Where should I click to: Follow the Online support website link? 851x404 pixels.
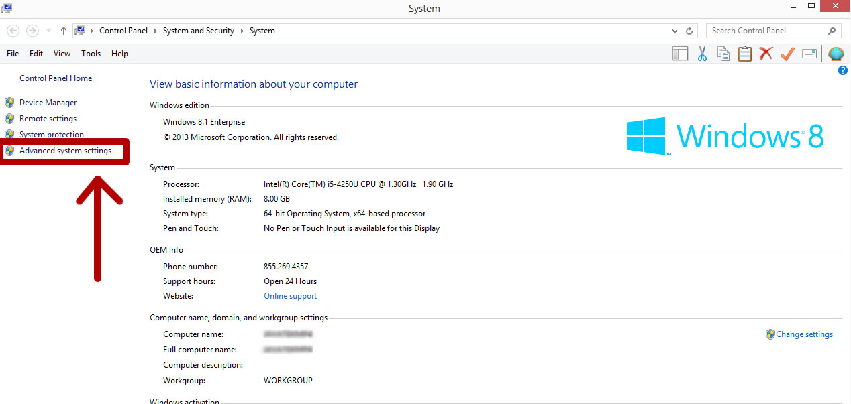click(x=291, y=296)
